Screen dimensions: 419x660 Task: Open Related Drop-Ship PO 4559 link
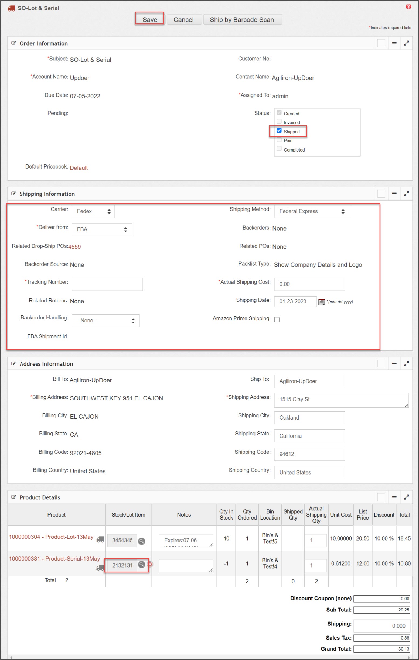pyautogui.click(x=74, y=247)
